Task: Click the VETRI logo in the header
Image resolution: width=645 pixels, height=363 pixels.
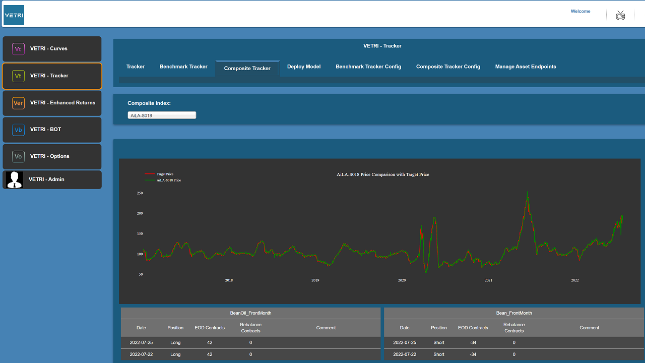Action: click(x=14, y=15)
